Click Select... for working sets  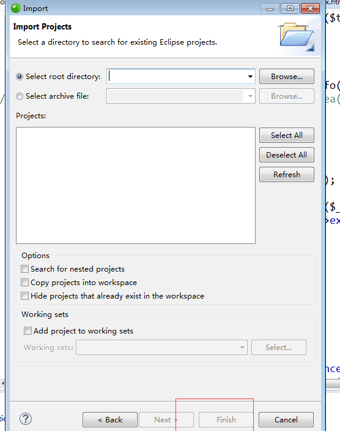pyautogui.click(x=279, y=348)
